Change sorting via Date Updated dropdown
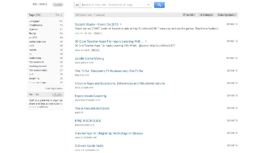 227,15
